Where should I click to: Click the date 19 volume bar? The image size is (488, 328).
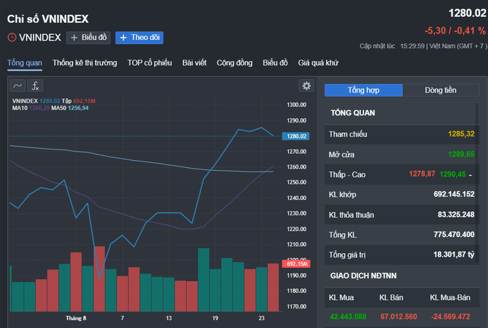pyautogui.click(x=215, y=290)
